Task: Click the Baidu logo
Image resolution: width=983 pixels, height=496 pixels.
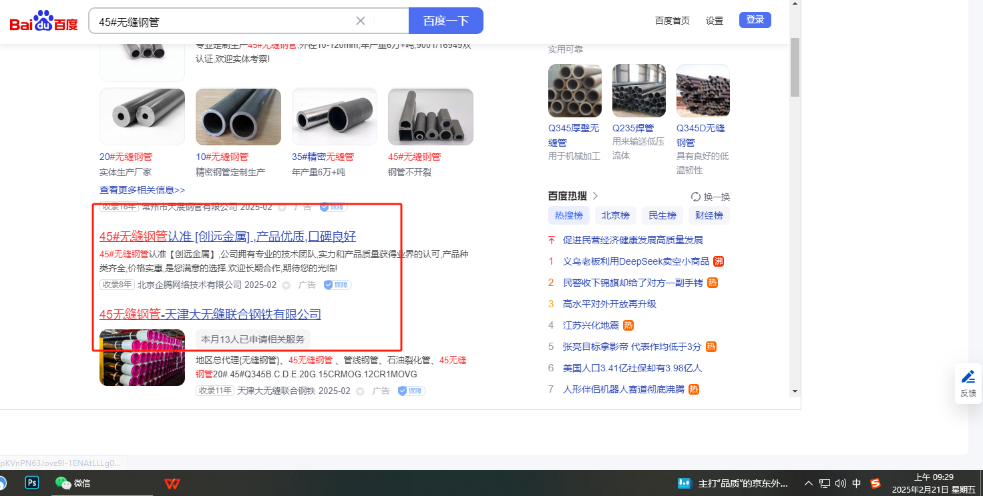Action: click(x=43, y=21)
